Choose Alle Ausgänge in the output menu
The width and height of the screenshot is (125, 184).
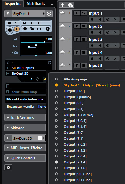pos(75,79)
